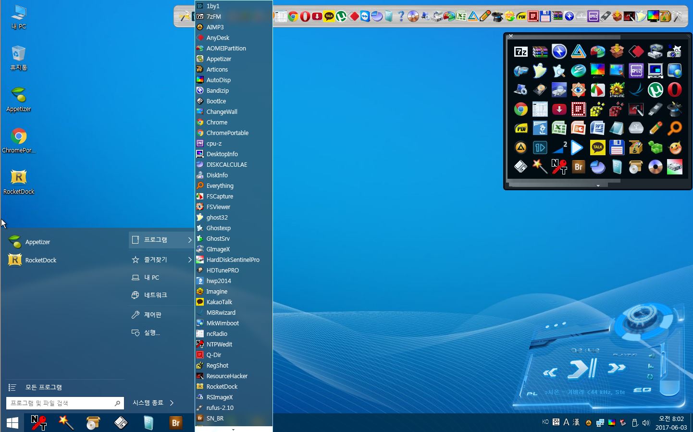Launch FSViewer eye icon in Appetizer panel

click(579, 90)
